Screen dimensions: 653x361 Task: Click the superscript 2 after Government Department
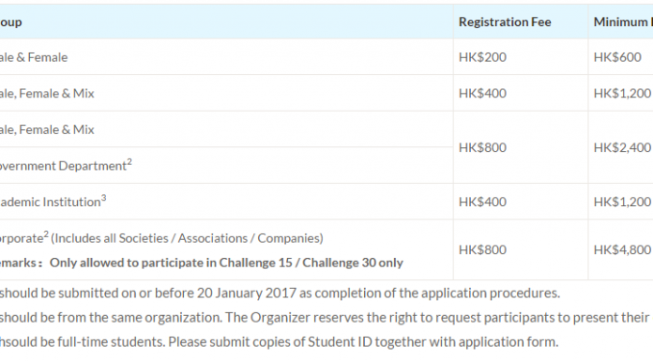click(129, 162)
